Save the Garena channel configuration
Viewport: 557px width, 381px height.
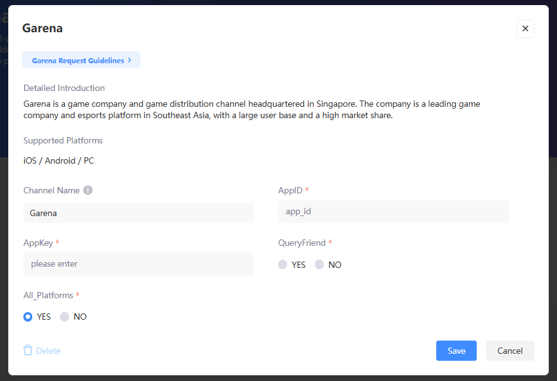456,351
